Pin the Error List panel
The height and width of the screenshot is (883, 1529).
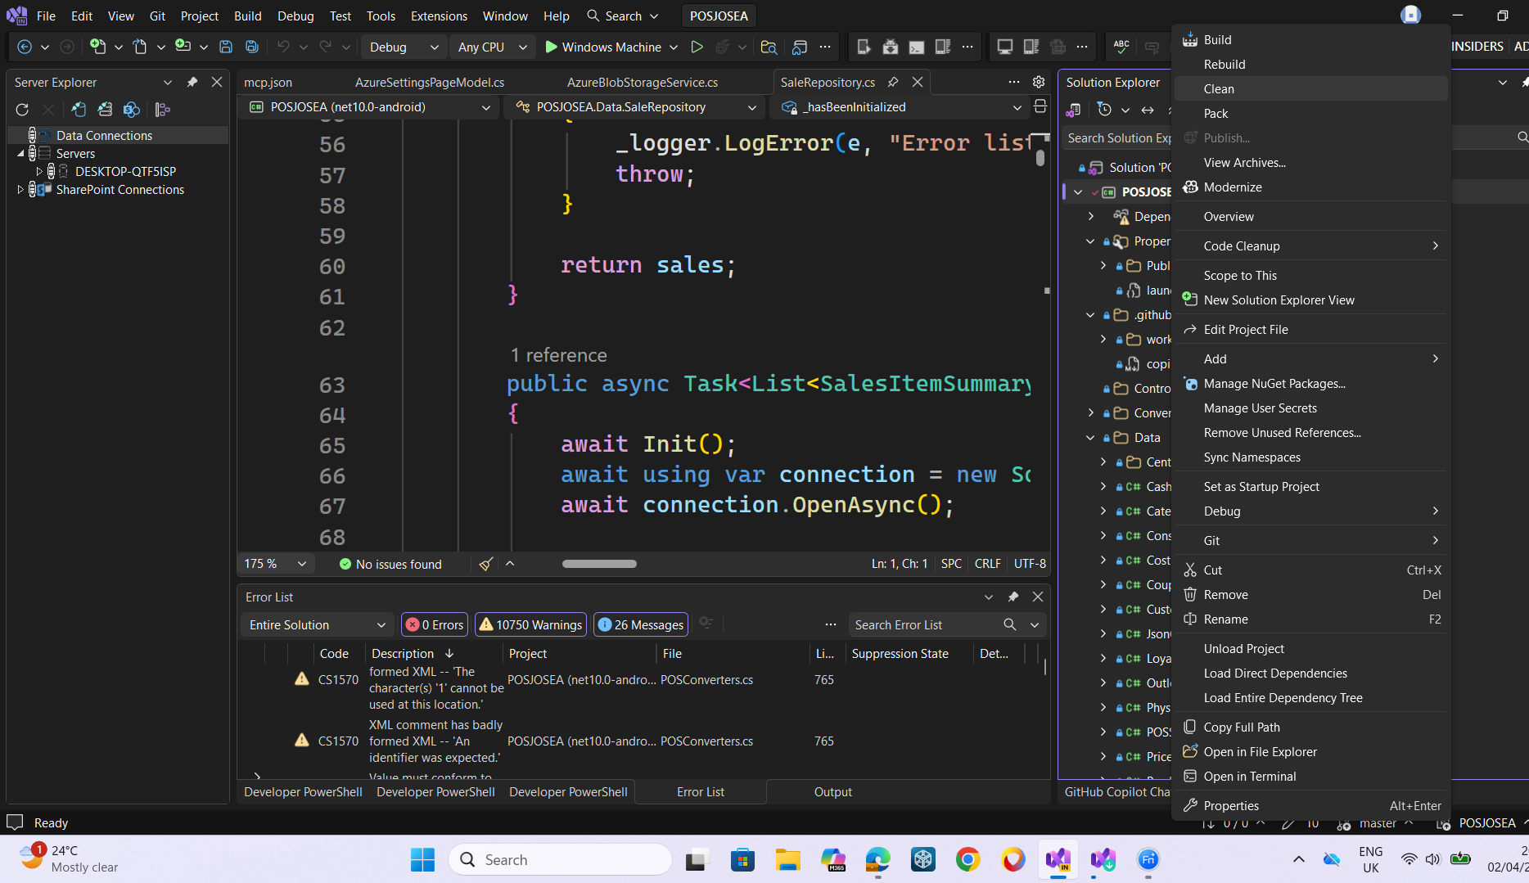1013,597
